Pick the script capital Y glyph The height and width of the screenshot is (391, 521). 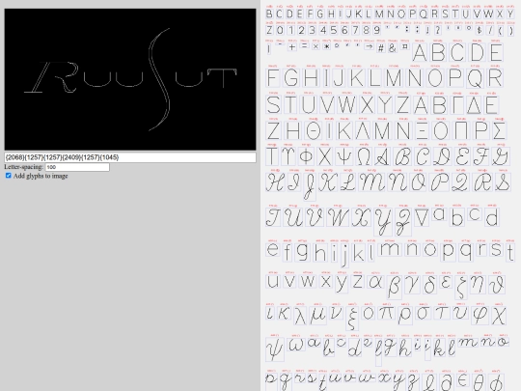[x=382, y=222]
